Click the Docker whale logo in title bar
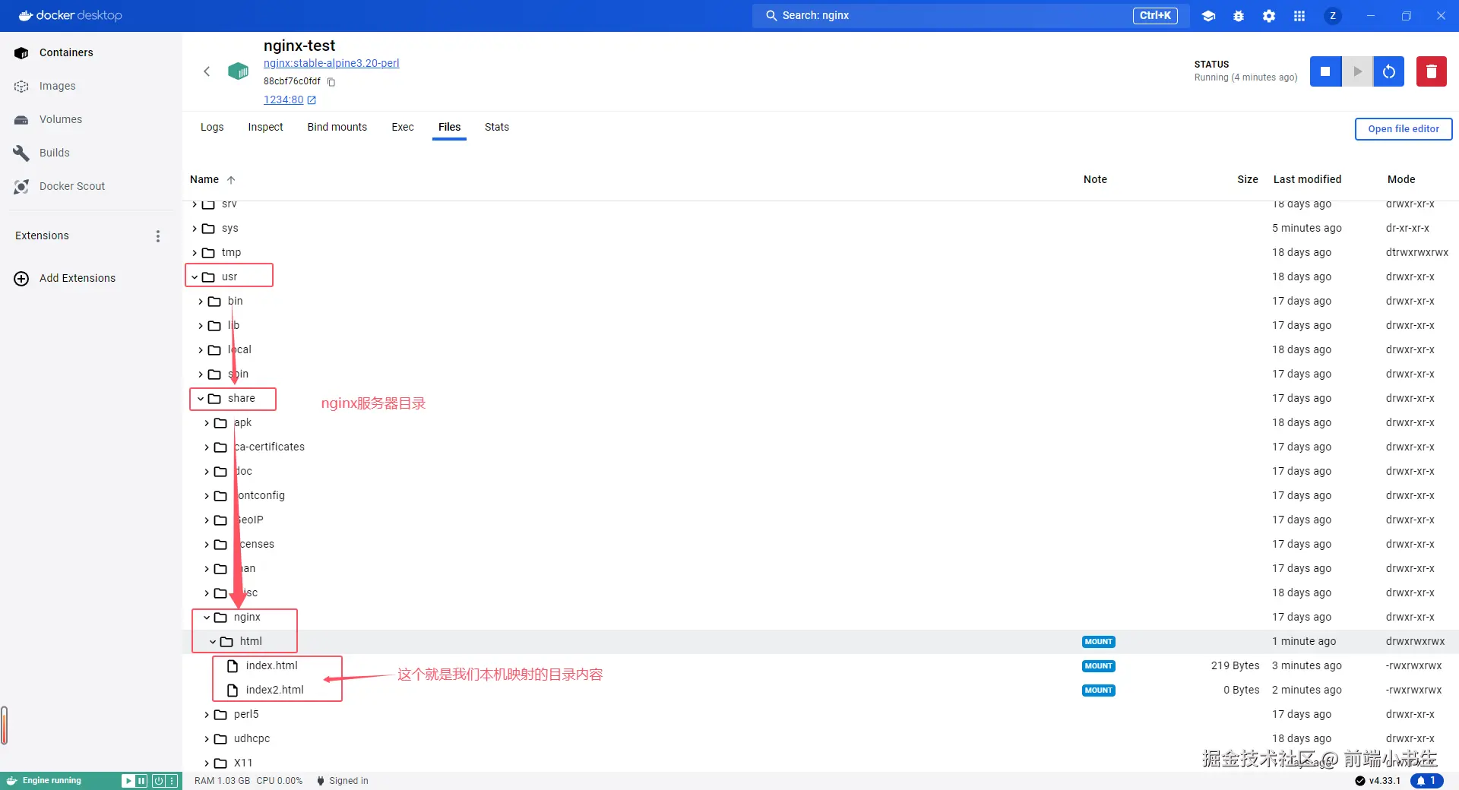The height and width of the screenshot is (790, 1459). point(26,15)
